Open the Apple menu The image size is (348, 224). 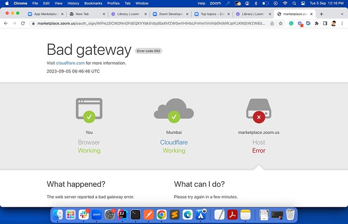click(7, 4)
